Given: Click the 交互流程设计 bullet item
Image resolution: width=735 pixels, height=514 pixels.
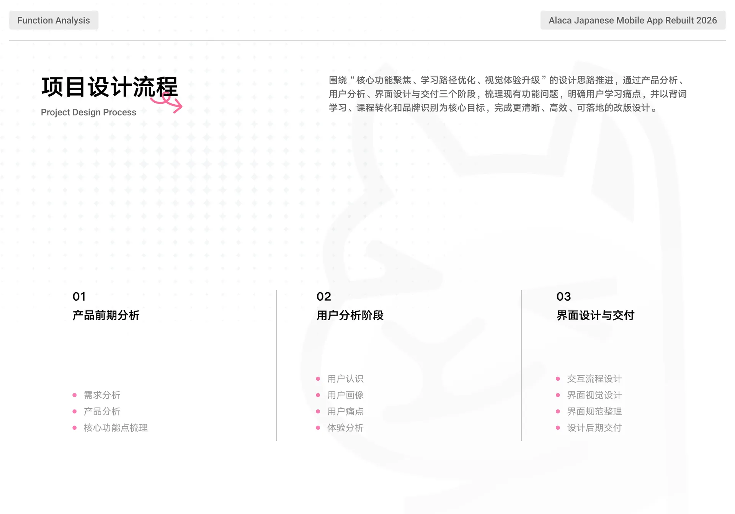Looking at the screenshot, I should (589, 379).
